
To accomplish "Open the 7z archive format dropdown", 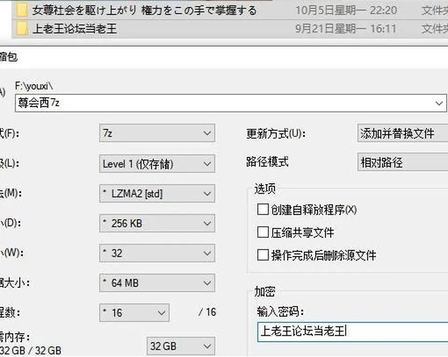I will (x=157, y=133).
